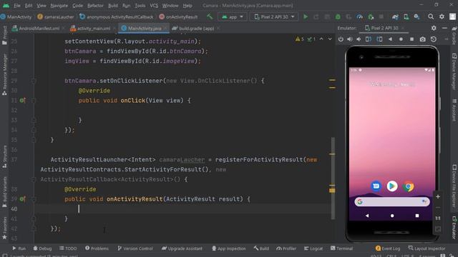
Task: Click the editor vertical scrollbar
Action: coord(333,178)
